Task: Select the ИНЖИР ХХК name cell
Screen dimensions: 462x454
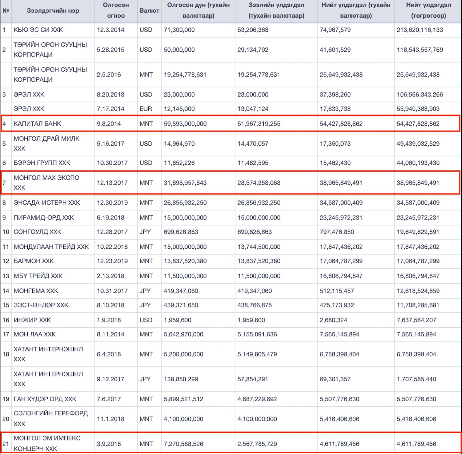Action: [32, 320]
